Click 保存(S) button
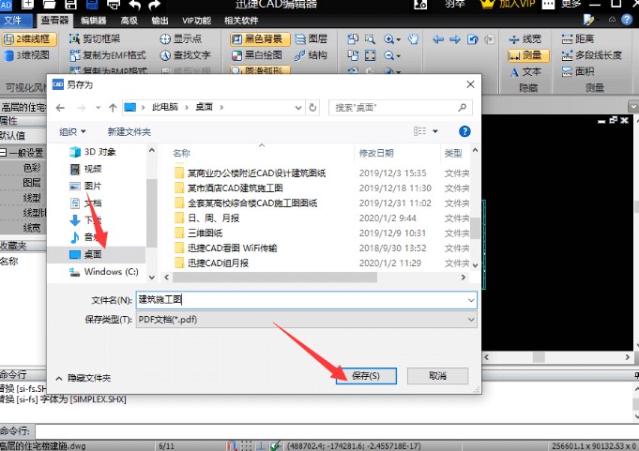Viewport: 639px width, 451px height. (x=366, y=376)
